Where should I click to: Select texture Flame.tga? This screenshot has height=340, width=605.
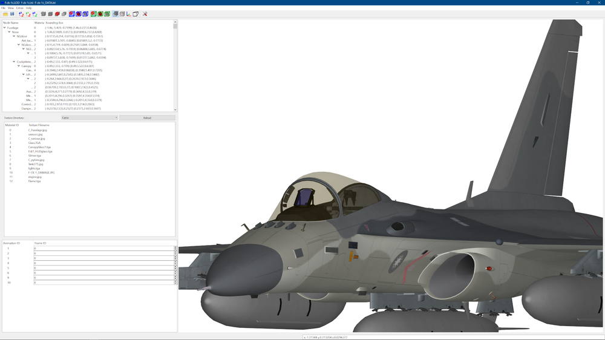pos(34,181)
